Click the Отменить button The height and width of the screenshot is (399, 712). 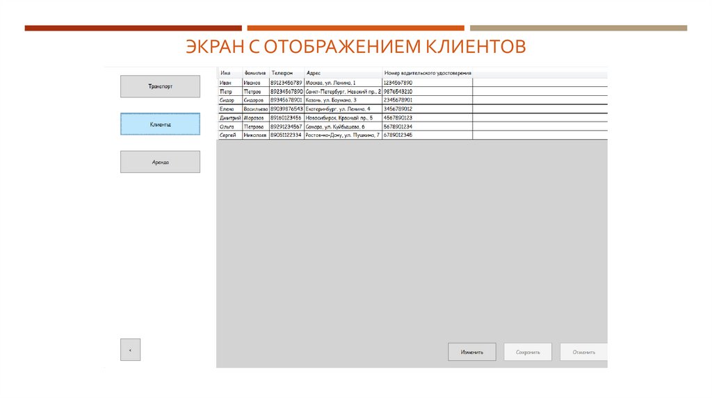point(583,352)
